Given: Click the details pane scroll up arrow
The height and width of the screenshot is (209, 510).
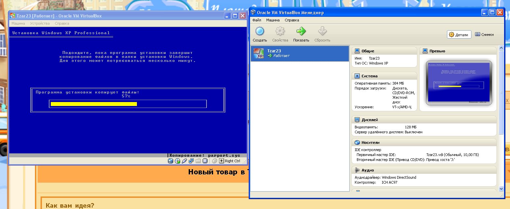Looking at the screenshot, I should click(501, 48).
